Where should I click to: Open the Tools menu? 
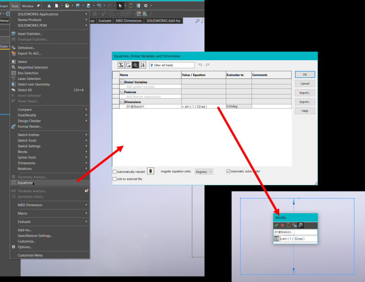click(x=15, y=6)
